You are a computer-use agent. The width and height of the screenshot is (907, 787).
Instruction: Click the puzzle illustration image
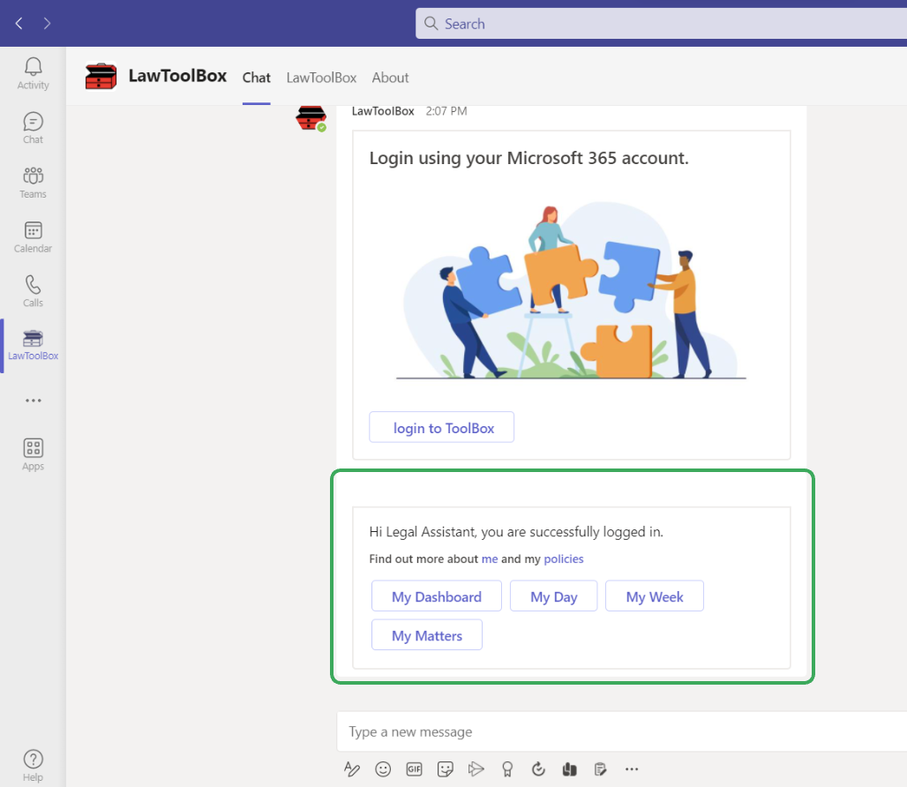click(x=571, y=291)
